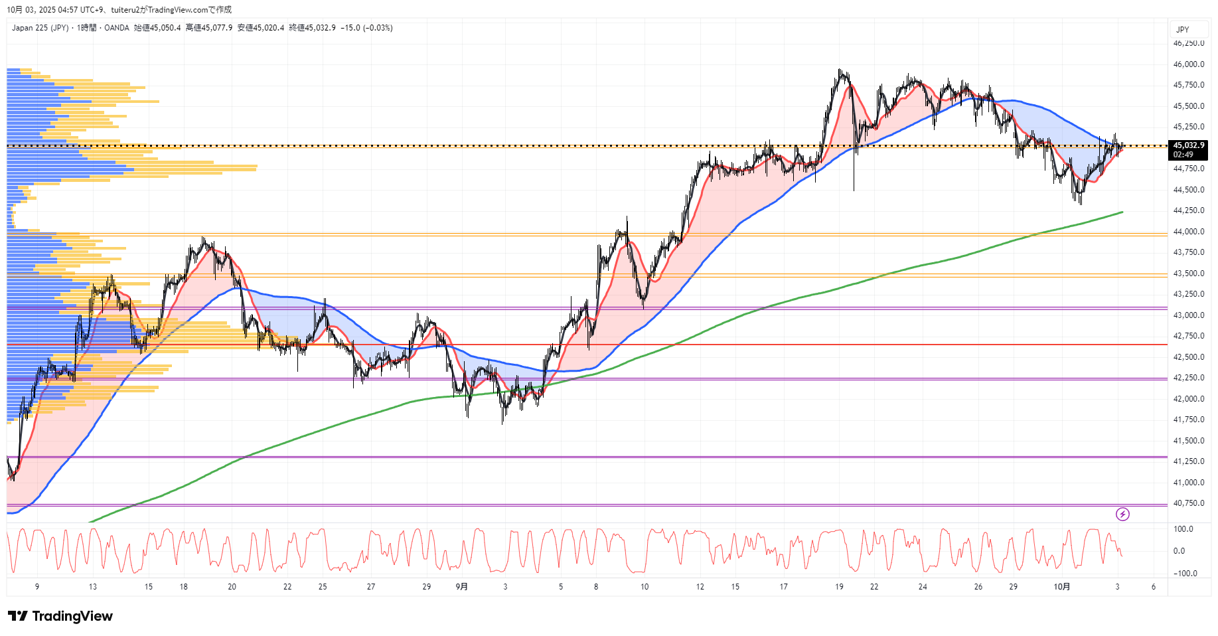
Task: Click the 100.0 oscillator scale label
Action: click(x=1183, y=529)
